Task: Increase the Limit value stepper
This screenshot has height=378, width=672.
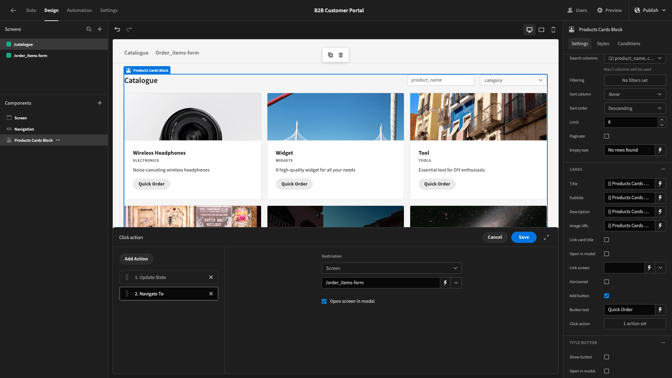Action: coord(661,120)
